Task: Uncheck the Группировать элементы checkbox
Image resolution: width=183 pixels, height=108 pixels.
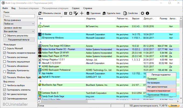Action: tap(5, 90)
